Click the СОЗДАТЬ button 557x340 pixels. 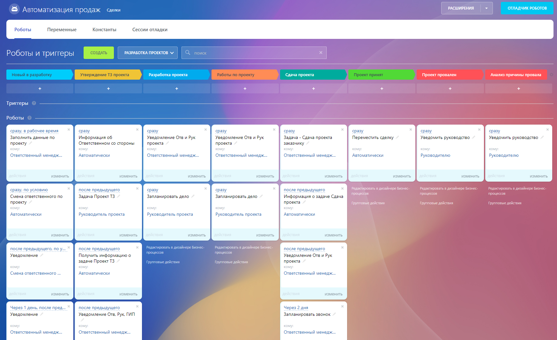coord(99,53)
